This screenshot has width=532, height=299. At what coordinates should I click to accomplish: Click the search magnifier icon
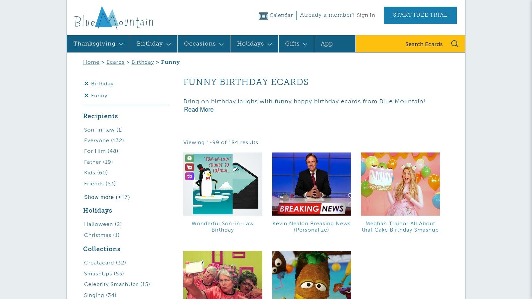(x=455, y=44)
